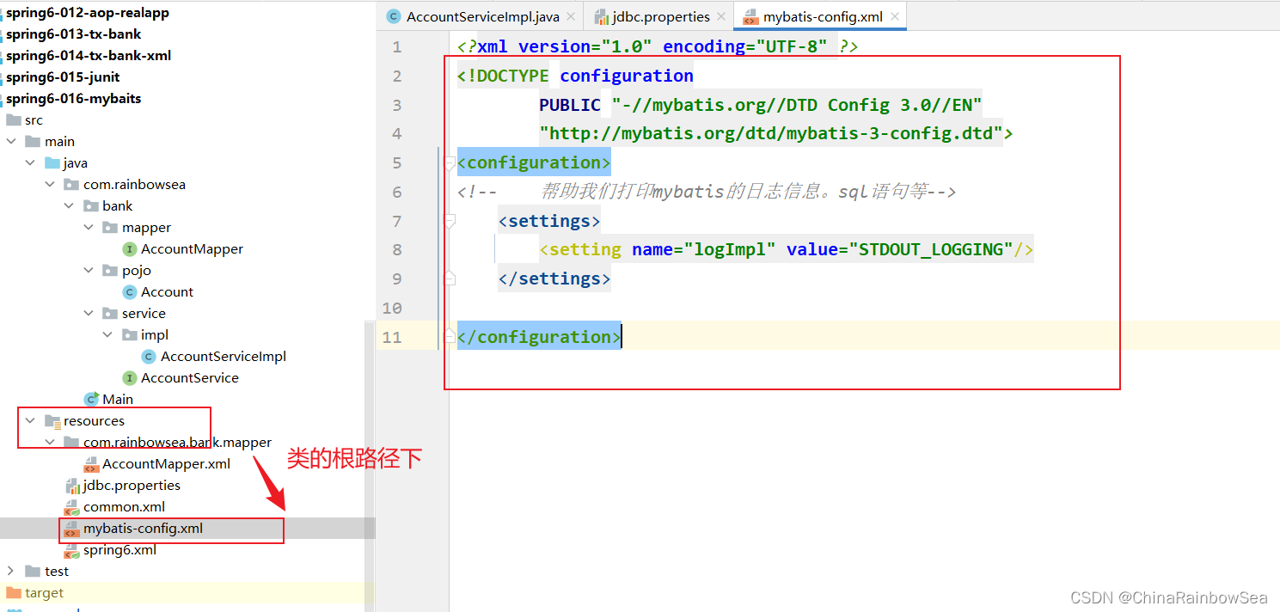Click the fold end marker at line 11
The height and width of the screenshot is (612, 1280).
pos(449,336)
